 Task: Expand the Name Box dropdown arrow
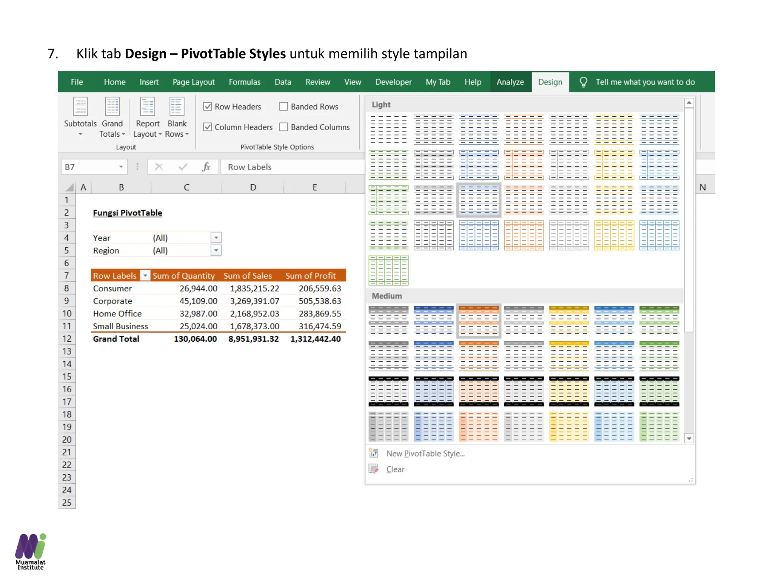coord(121,167)
